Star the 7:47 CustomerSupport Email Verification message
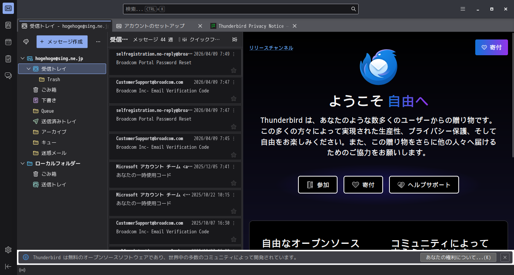Image resolution: width=514 pixels, height=275 pixels. pos(234,98)
